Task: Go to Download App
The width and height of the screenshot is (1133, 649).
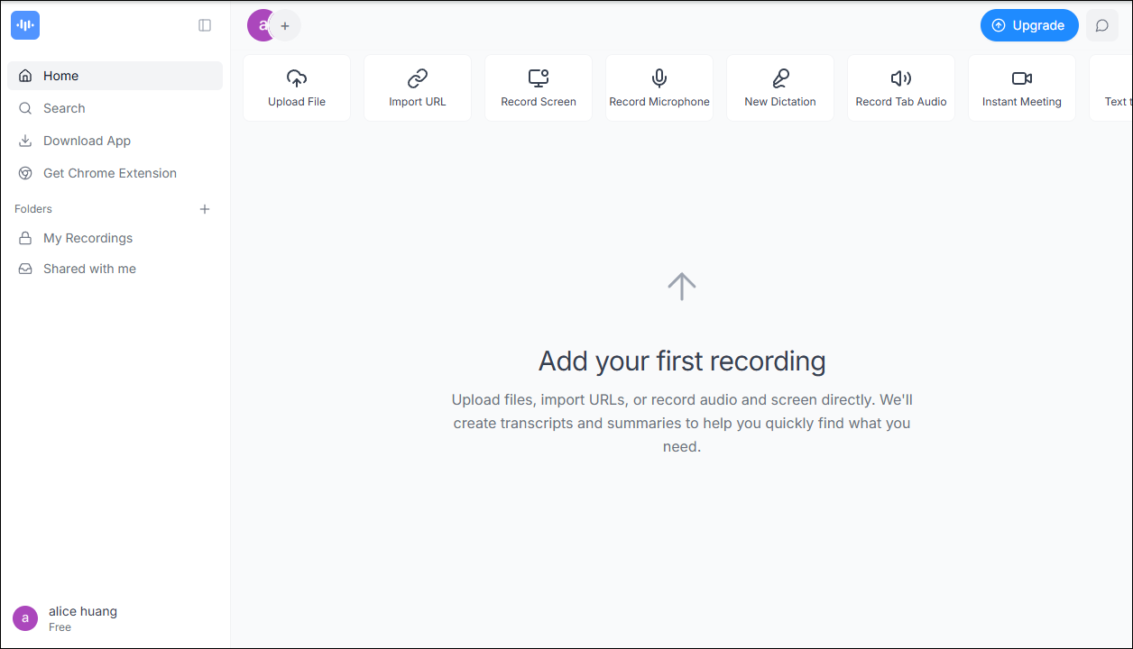Action: coord(86,141)
